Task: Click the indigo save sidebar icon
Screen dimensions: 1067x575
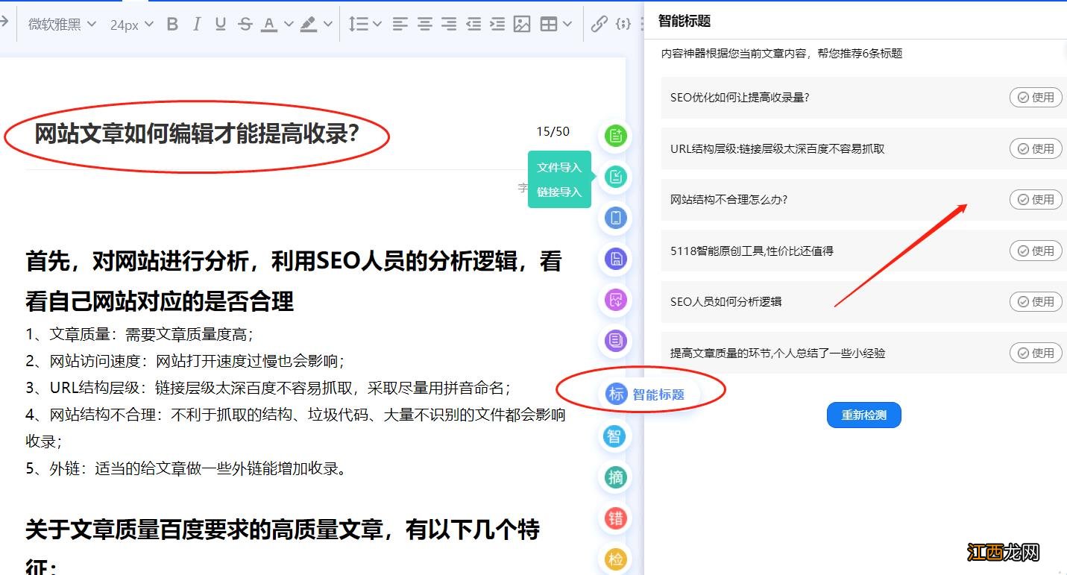Action: tap(616, 259)
